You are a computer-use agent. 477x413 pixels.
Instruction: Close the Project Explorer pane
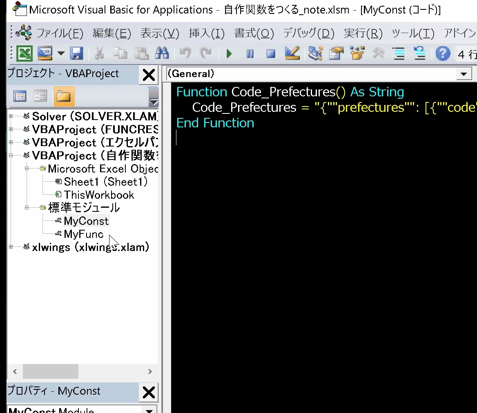149,75
